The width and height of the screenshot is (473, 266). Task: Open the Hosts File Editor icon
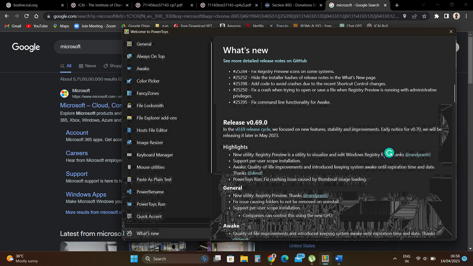[129, 130]
